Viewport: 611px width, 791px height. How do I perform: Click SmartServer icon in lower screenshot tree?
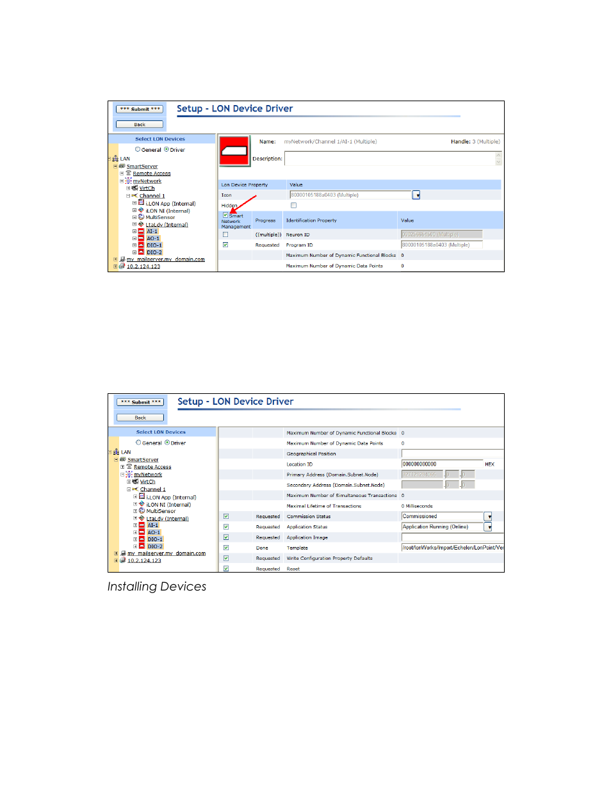123,459
